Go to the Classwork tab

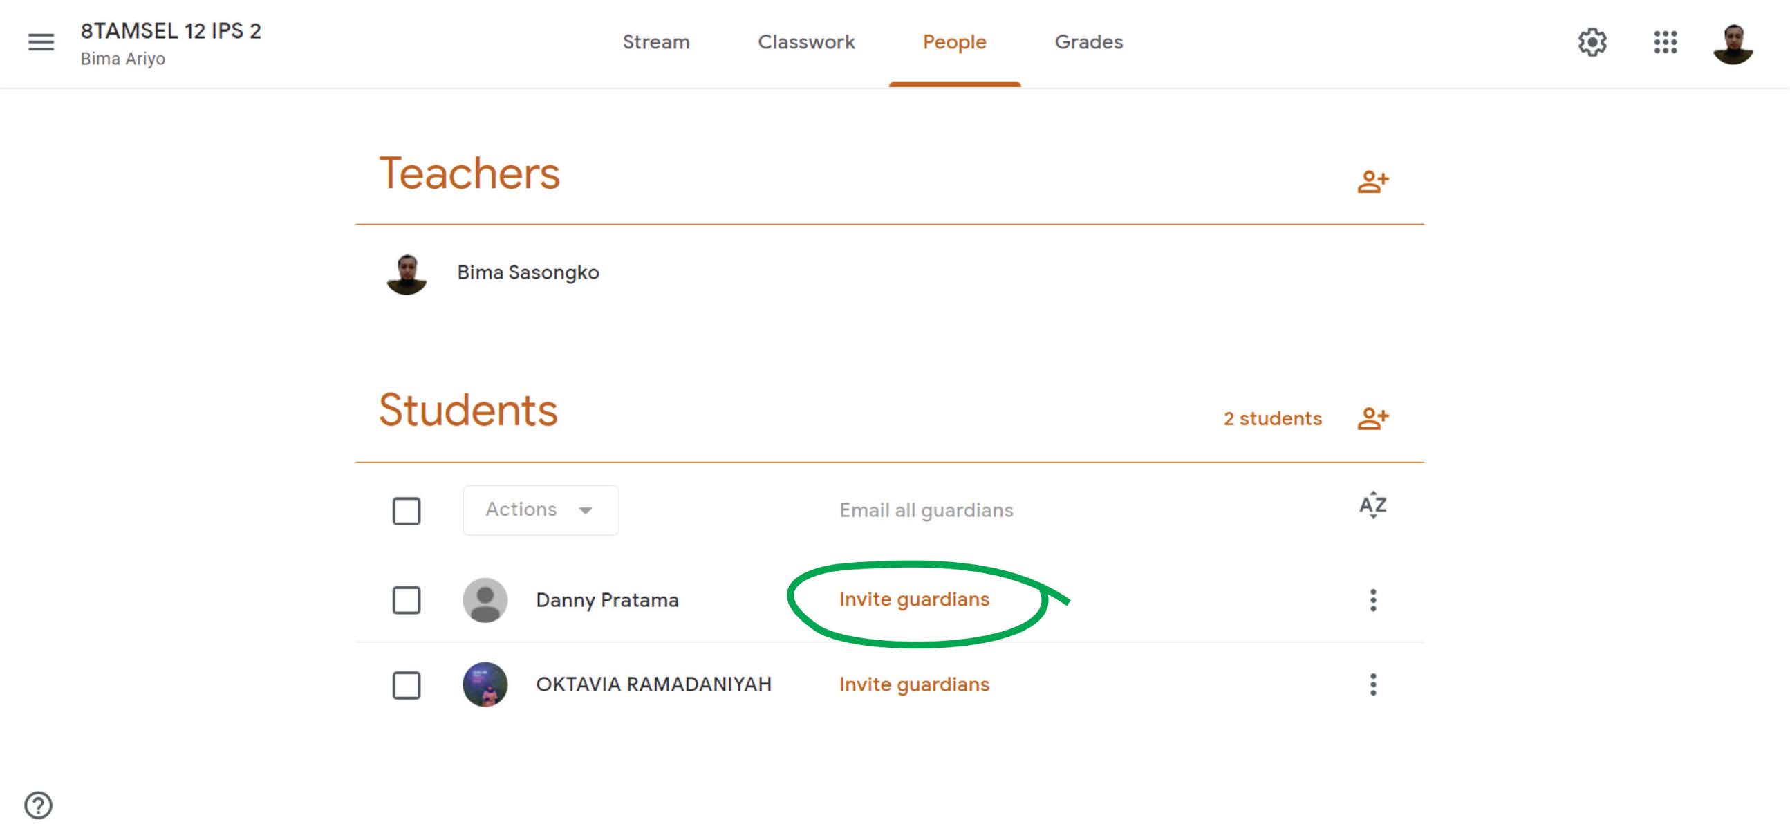[806, 42]
